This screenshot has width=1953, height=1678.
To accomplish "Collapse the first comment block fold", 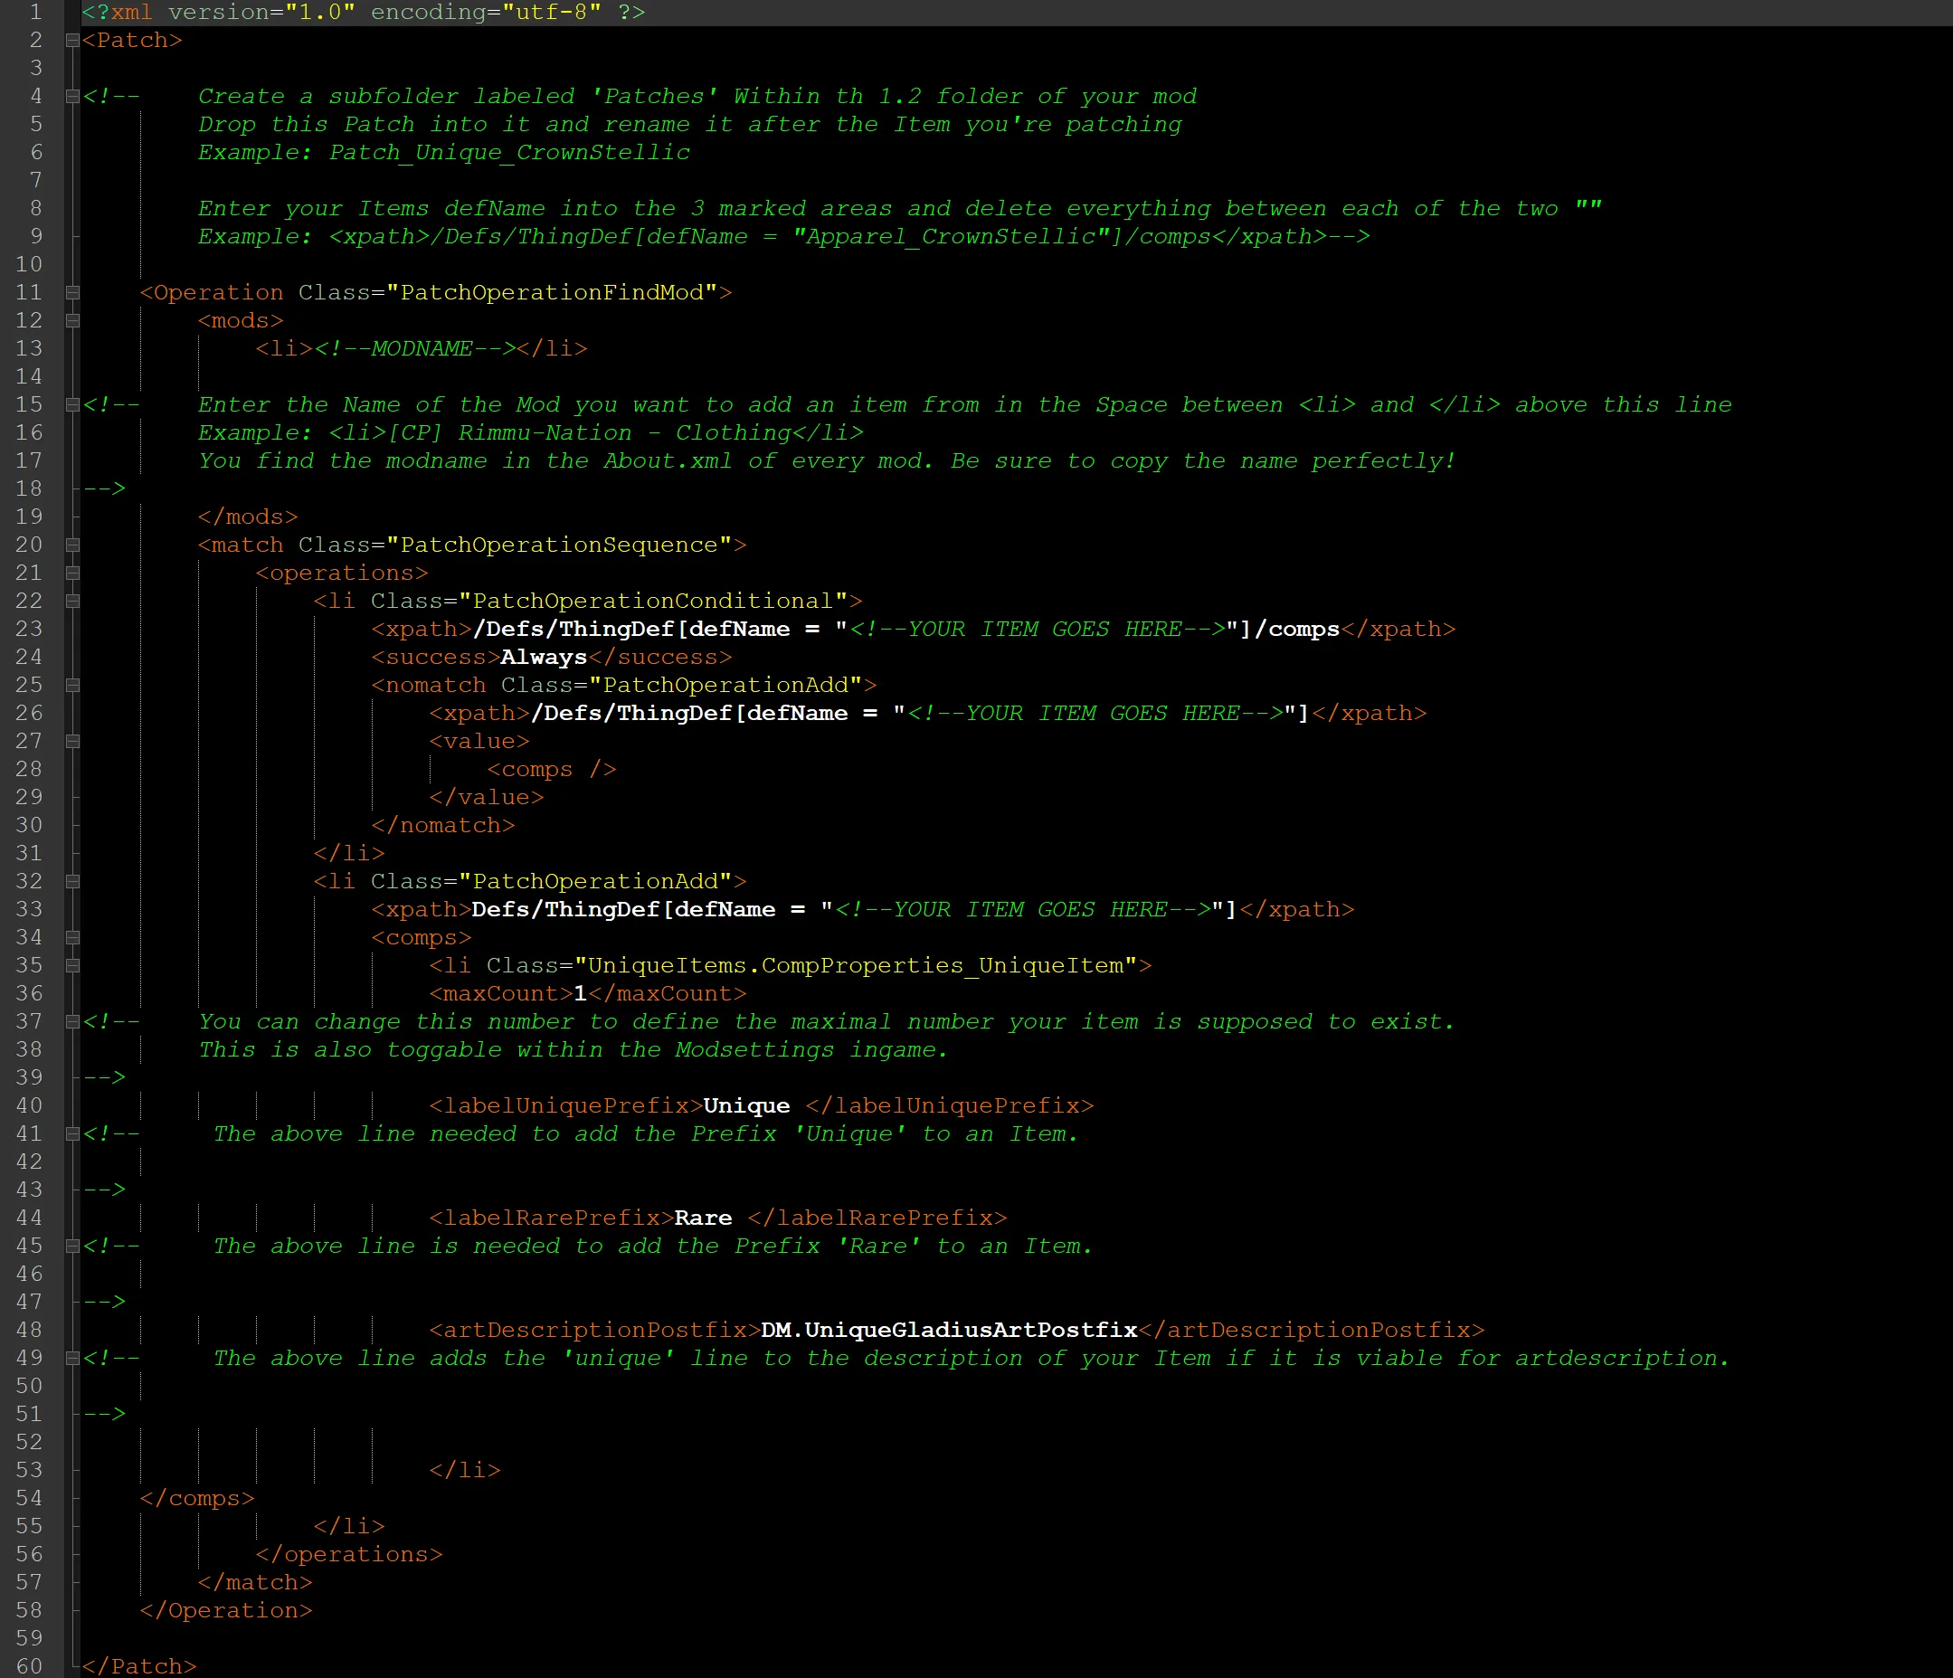I will pos(71,96).
